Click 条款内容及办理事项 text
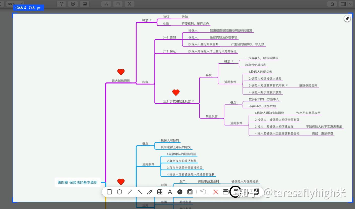355x209 pixels. click(x=223, y=37)
